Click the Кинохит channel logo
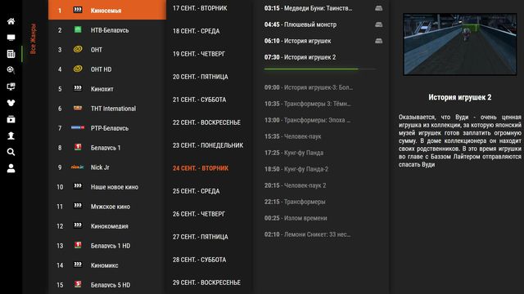The image size is (524, 294). [x=78, y=88]
